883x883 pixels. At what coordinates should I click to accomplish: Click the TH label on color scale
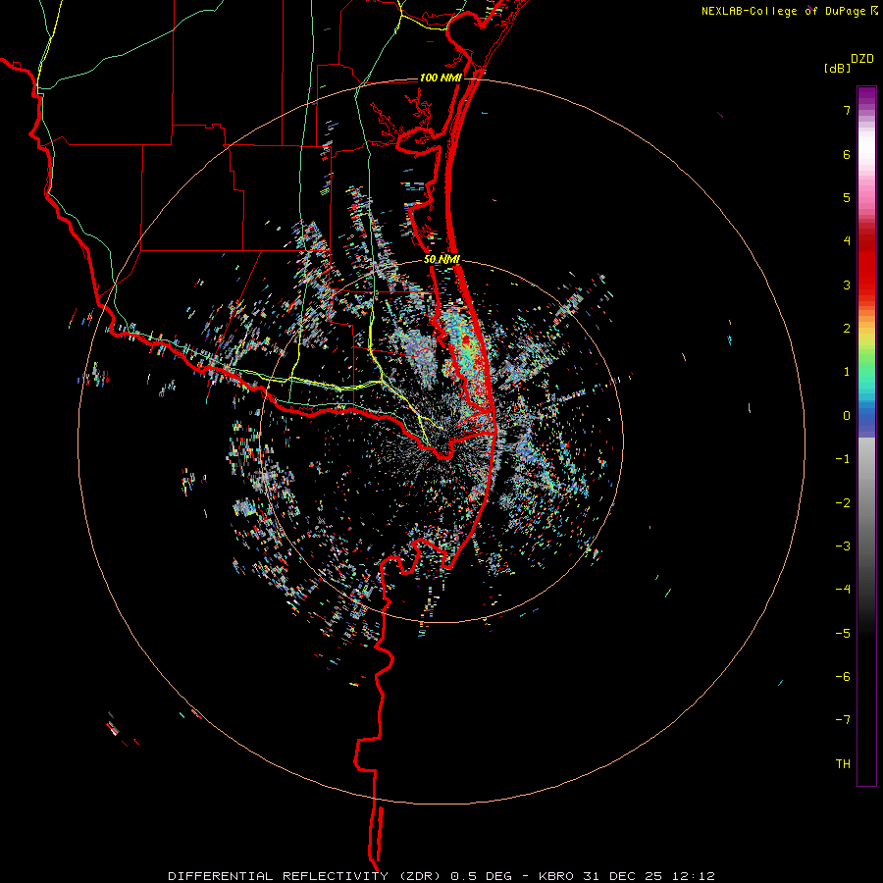[843, 763]
